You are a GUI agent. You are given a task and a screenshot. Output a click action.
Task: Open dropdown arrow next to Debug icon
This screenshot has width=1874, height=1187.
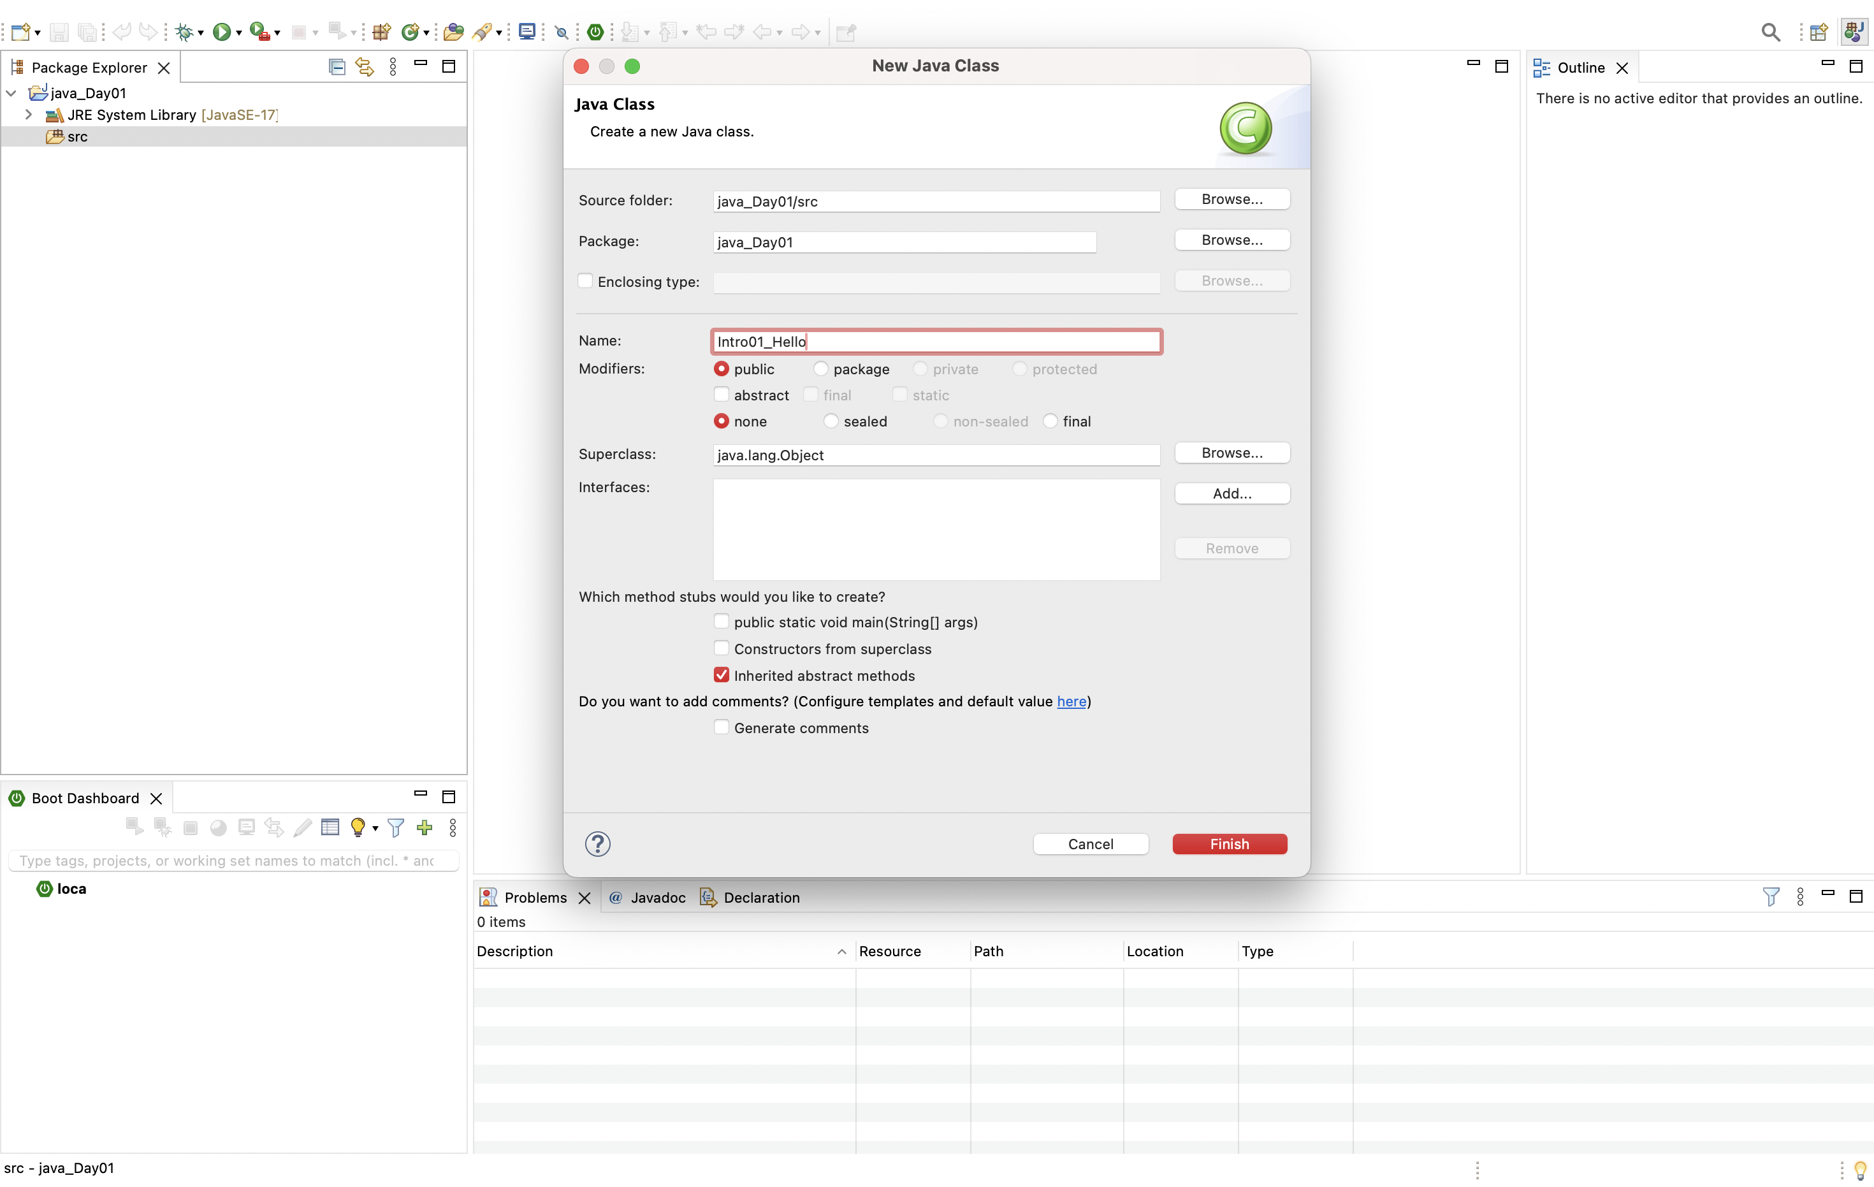[201, 33]
